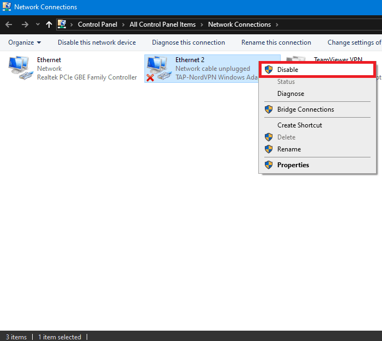Expand the Organize dropdown menu

click(25, 42)
